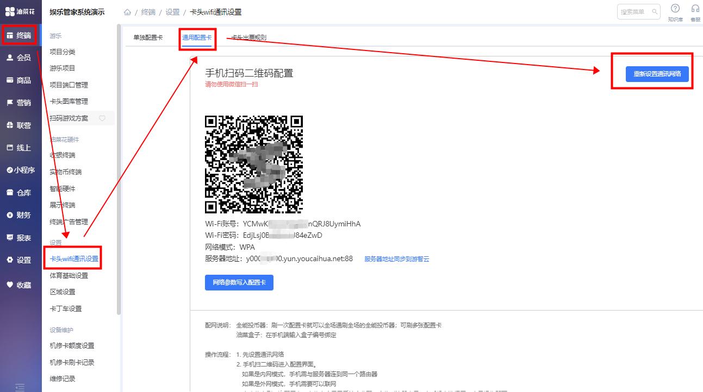Click the 服务器地址 value text
The image size is (703, 392).
(x=299, y=259)
